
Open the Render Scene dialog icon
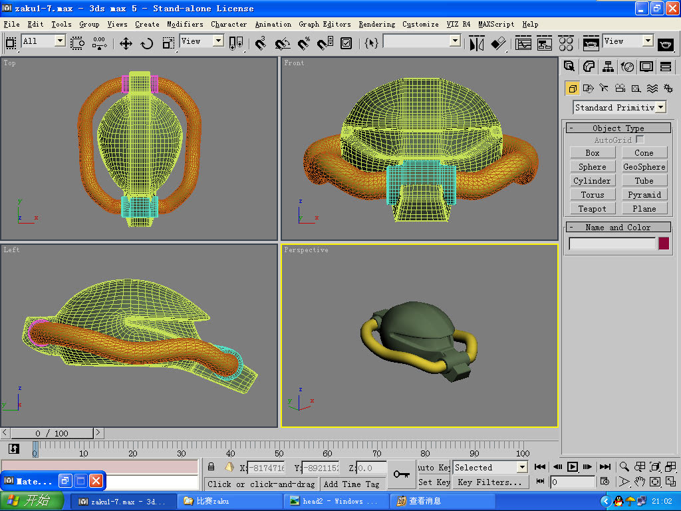coord(591,43)
